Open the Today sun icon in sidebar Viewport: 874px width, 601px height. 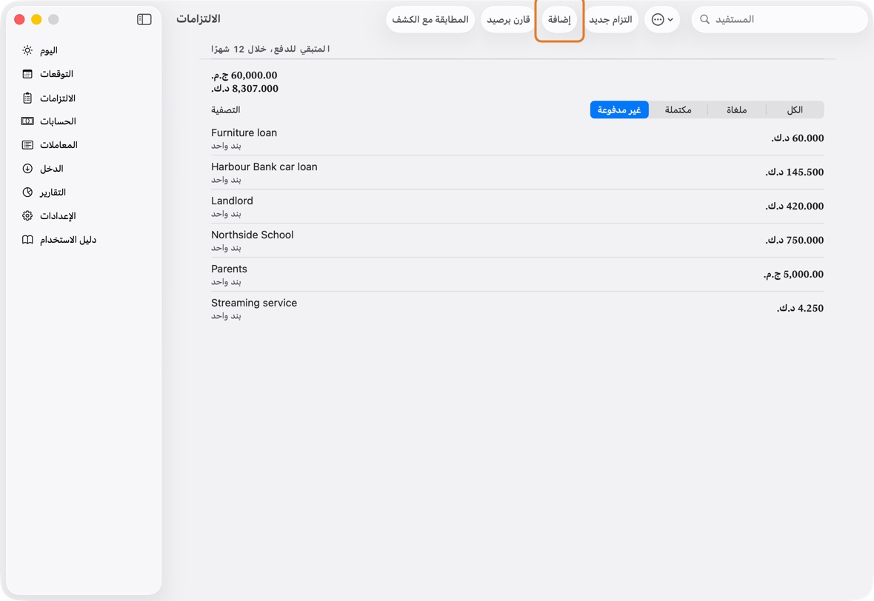tap(27, 50)
